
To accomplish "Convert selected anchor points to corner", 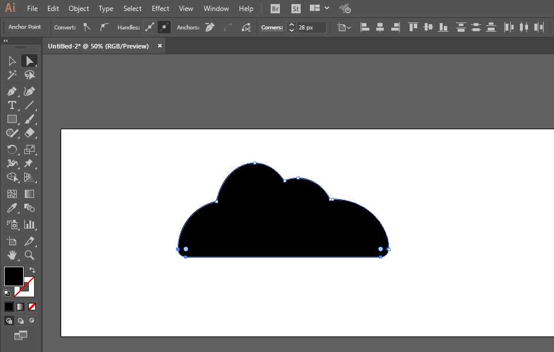I will [x=87, y=27].
